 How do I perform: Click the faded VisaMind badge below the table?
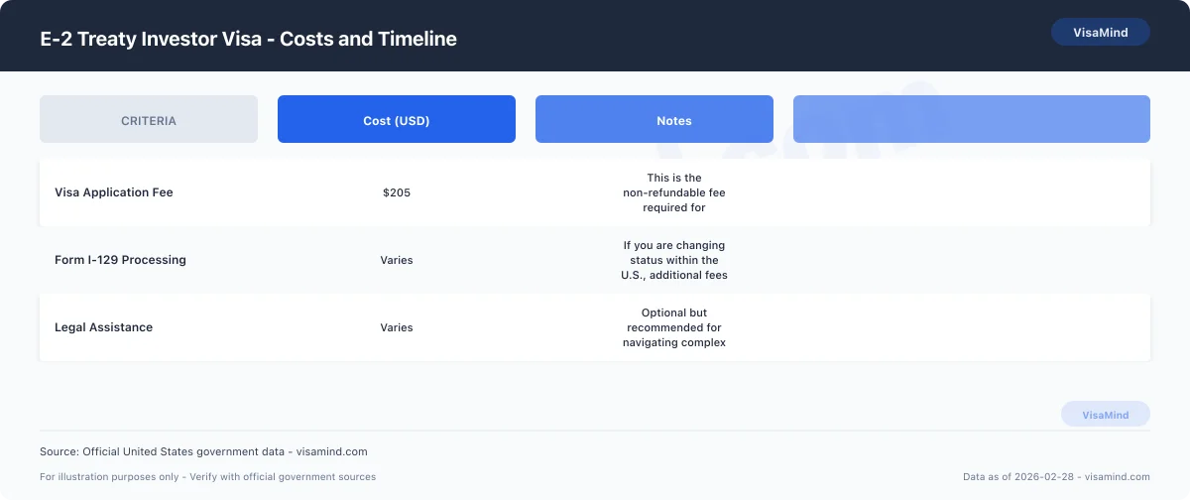click(1105, 415)
